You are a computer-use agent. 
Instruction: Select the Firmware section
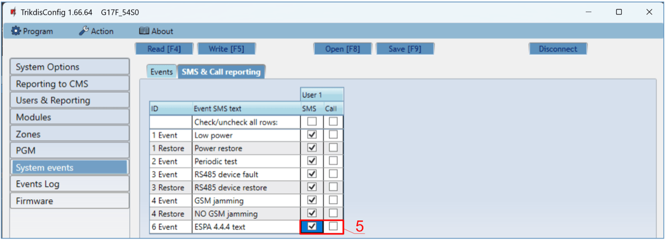(x=69, y=201)
